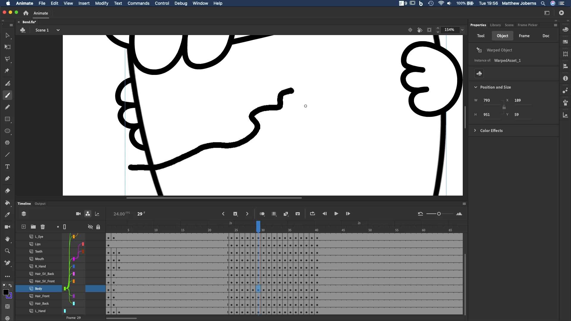Toggle layer parenting view button
Image resolution: width=571 pixels, height=321 pixels.
[88, 214]
